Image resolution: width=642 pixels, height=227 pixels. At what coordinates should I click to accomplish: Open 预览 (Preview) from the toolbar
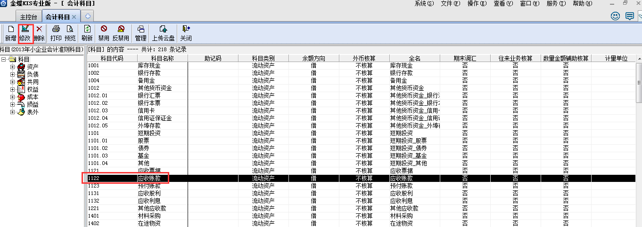click(70, 33)
